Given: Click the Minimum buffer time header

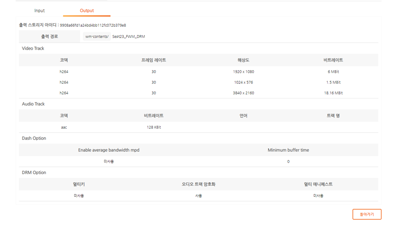Looking at the screenshot, I should pos(288,150).
